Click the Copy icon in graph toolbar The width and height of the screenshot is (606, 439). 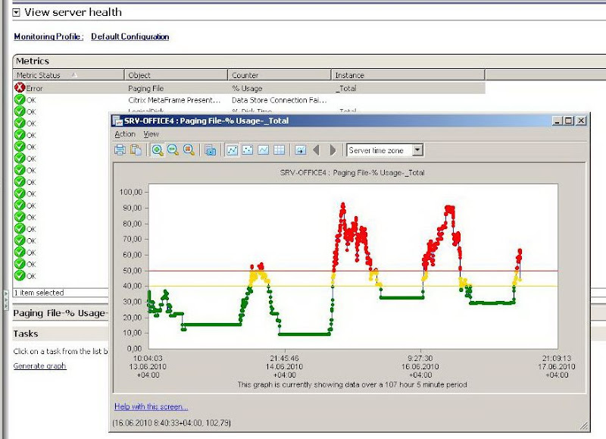coord(136,150)
